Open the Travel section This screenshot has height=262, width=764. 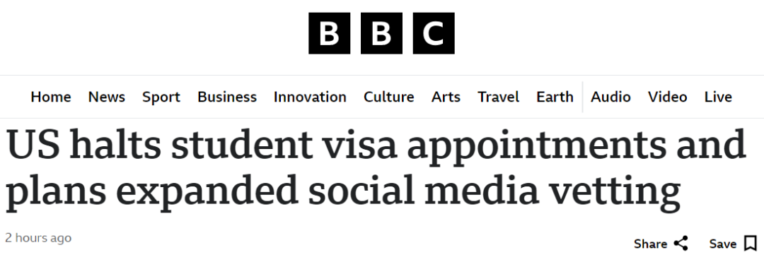[x=499, y=97]
